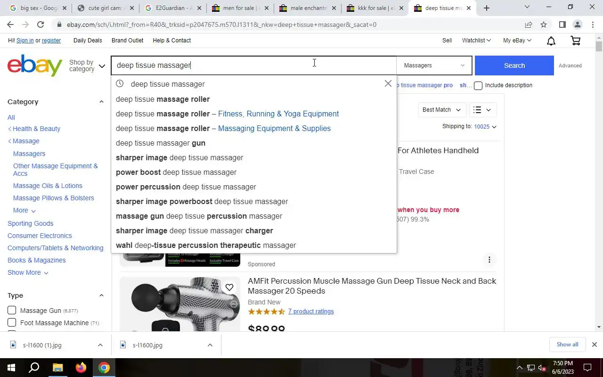The height and width of the screenshot is (377, 603).
Task: Open the action center notification icon
Action: [587, 368]
